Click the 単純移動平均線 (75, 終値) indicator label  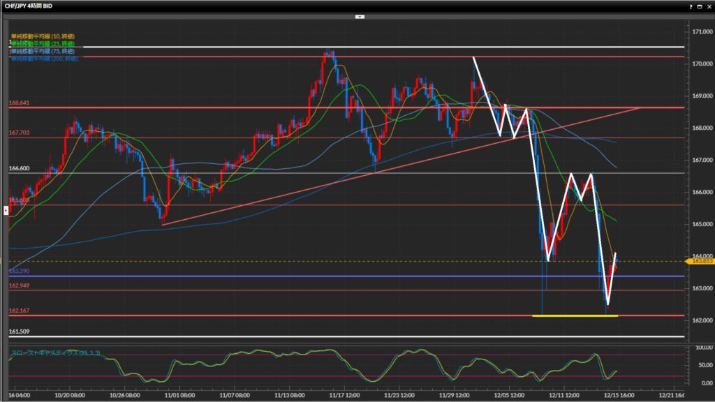pos(43,51)
